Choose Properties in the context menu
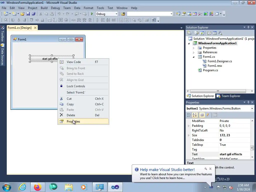The height and width of the screenshot is (192, 256). [x=83, y=121]
